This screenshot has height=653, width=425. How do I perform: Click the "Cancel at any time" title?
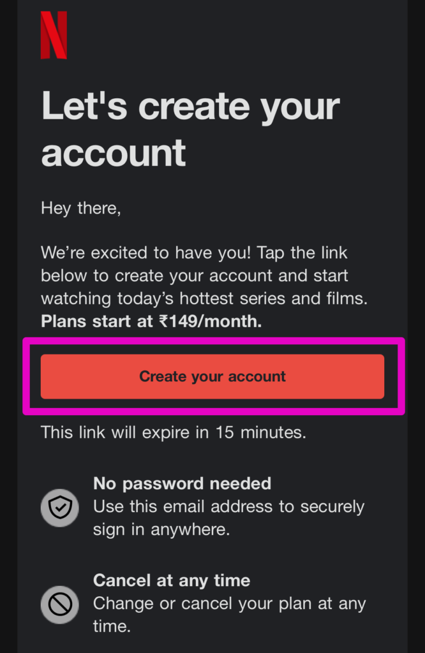(x=171, y=580)
